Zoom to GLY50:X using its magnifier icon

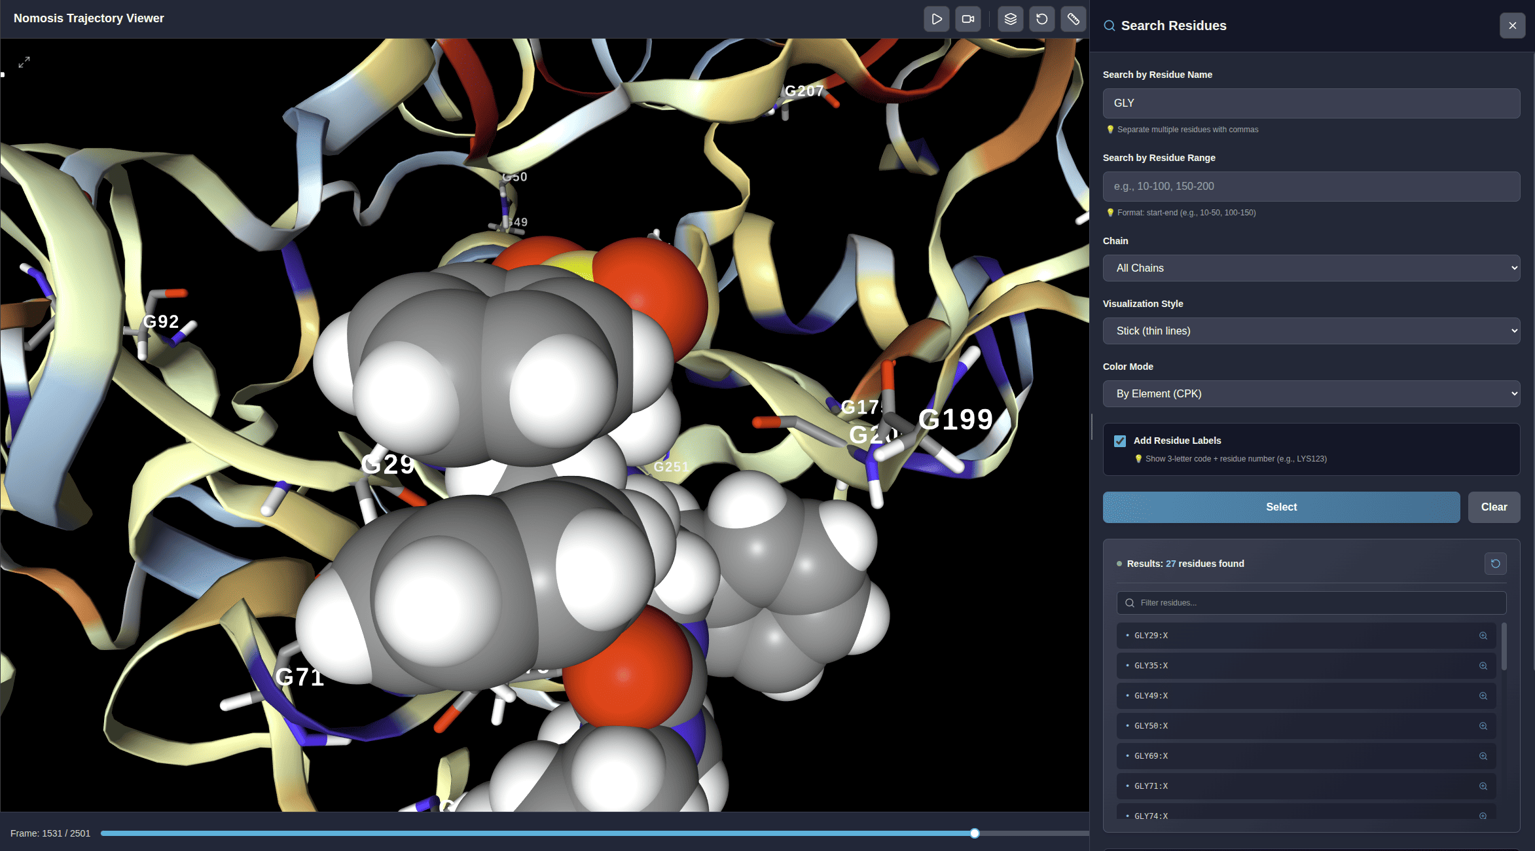[x=1483, y=726]
